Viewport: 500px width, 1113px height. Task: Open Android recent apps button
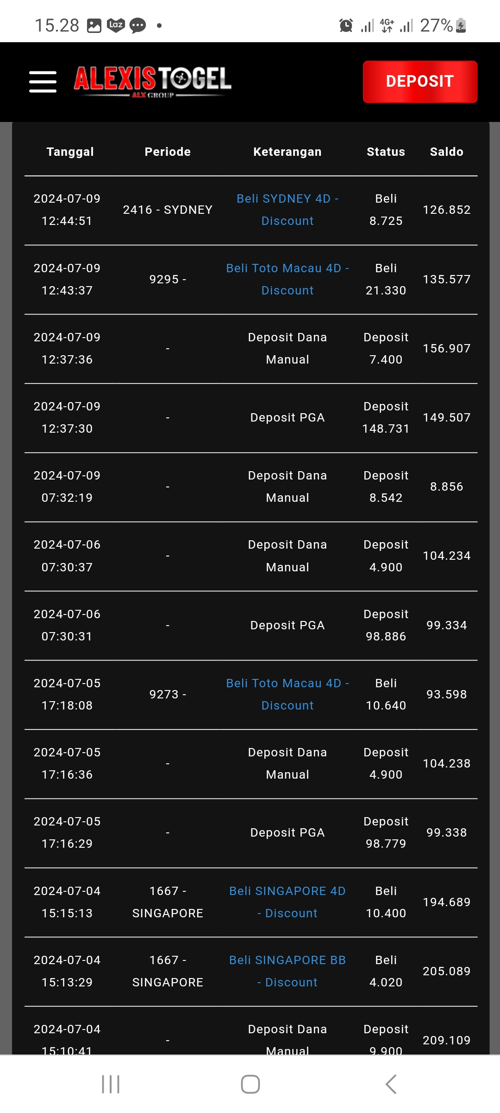click(111, 1084)
